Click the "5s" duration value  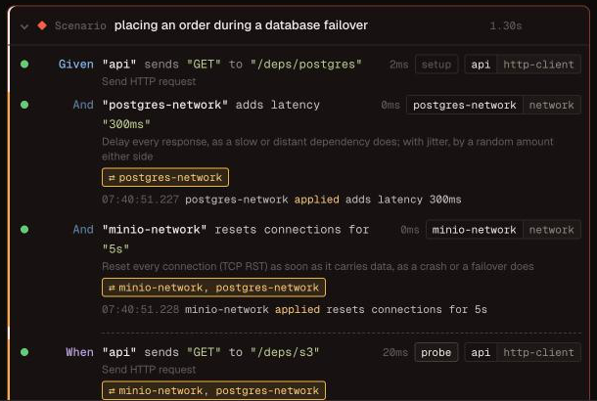tap(115, 248)
